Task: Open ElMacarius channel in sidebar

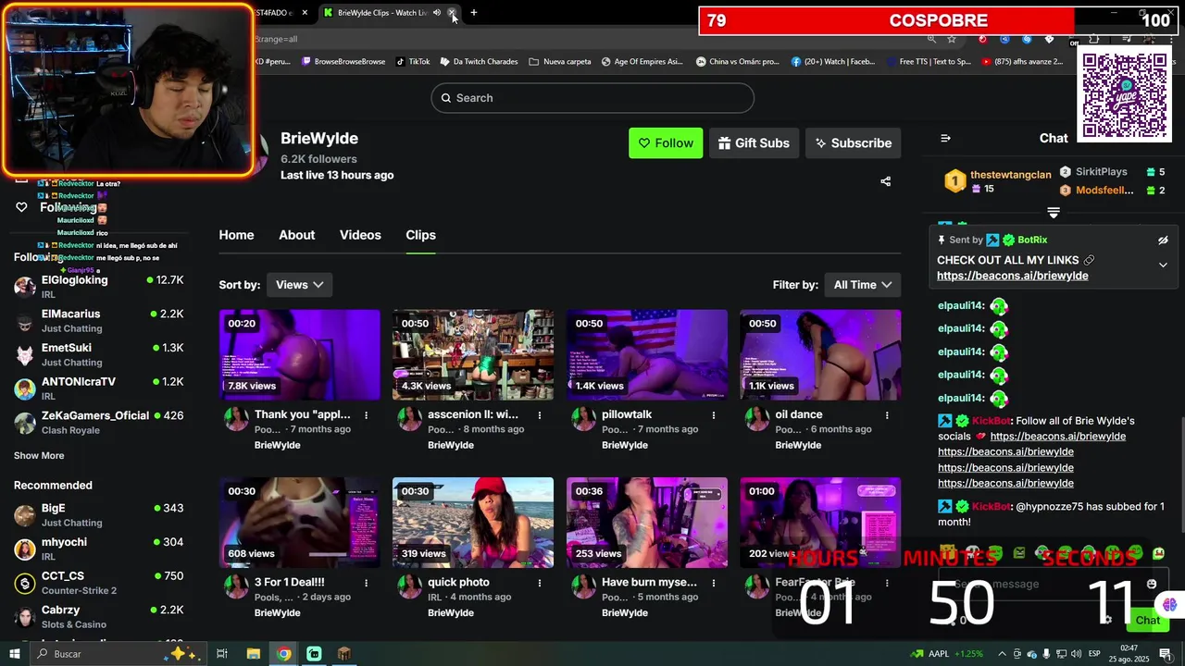Action: click(x=98, y=320)
